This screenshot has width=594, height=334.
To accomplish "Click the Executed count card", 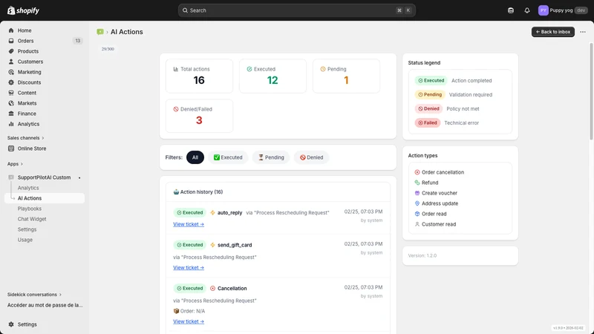I will pyautogui.click(x=272, y=76).
